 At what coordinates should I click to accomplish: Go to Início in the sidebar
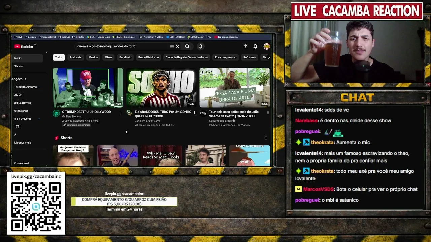pos(27,58)
